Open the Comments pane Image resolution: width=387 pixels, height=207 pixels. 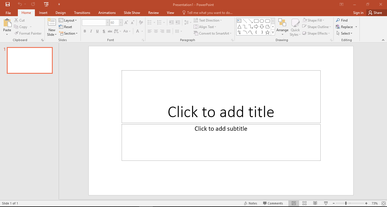(273, 203)
